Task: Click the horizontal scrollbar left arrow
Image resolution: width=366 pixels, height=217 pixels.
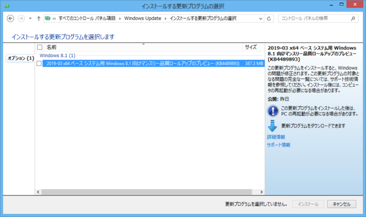Action: [38, 192]
